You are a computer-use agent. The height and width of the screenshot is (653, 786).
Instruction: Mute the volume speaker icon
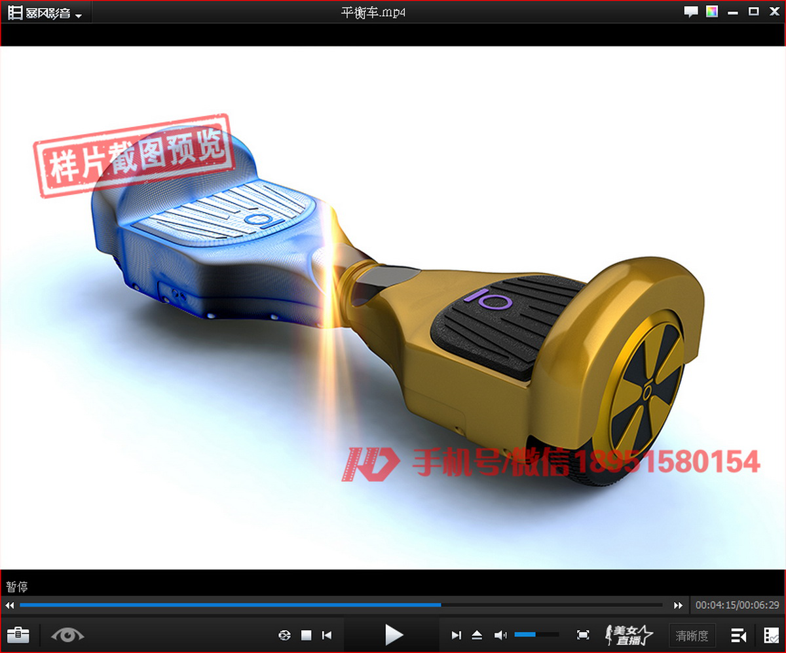coord(500,635)
